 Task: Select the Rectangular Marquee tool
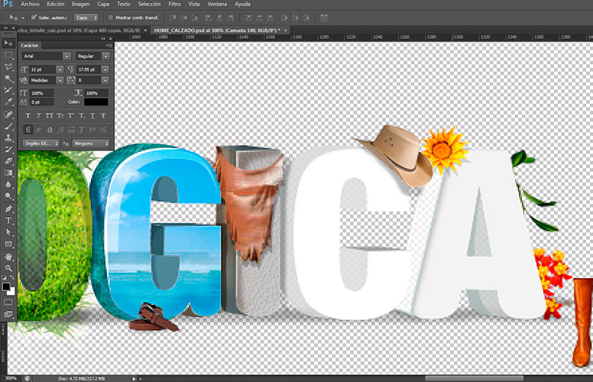pos(9,55)
